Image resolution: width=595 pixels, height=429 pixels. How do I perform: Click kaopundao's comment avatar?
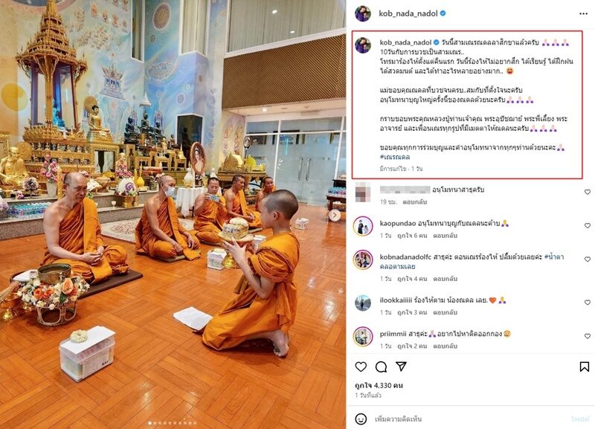click(363, 226)
